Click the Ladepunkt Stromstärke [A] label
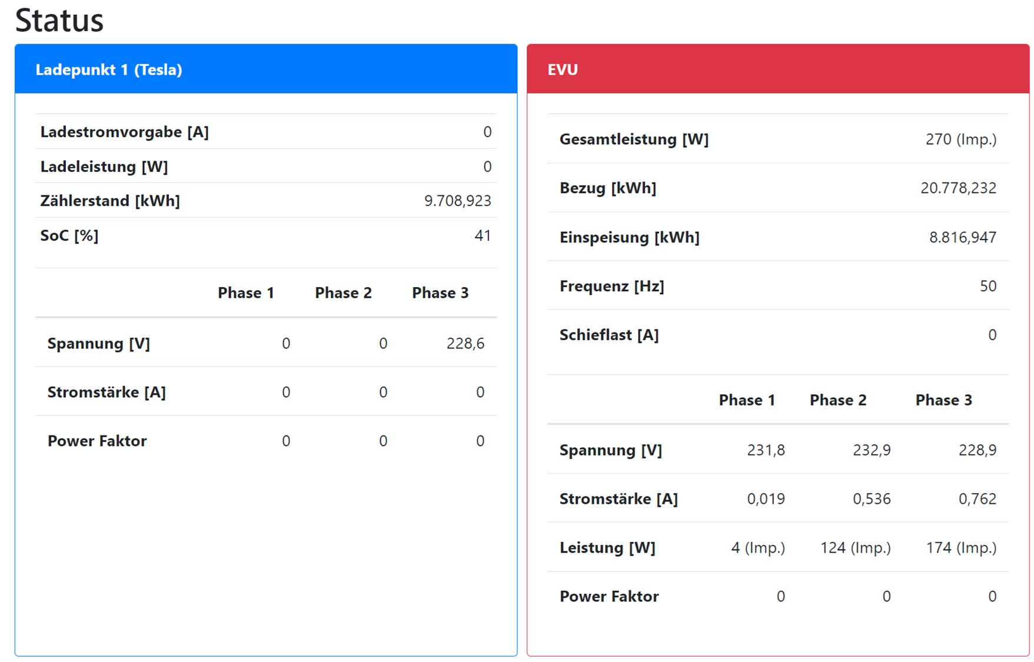 point(107,392)
